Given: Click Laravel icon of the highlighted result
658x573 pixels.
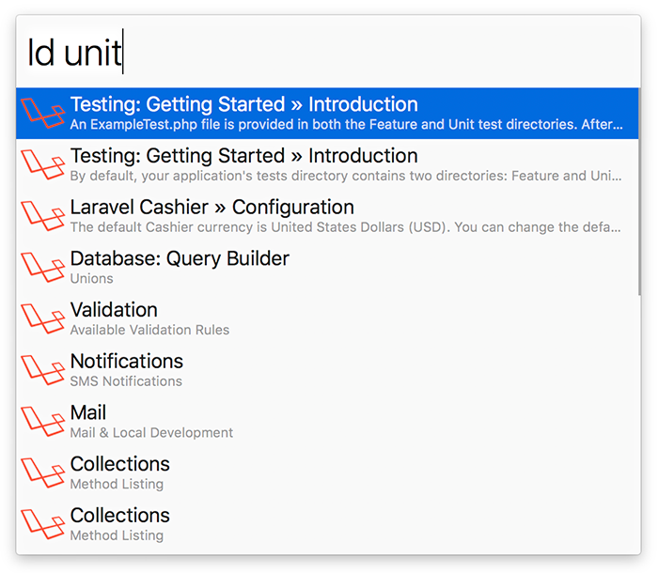Looking at the screenshot, I should pos(43,113).
